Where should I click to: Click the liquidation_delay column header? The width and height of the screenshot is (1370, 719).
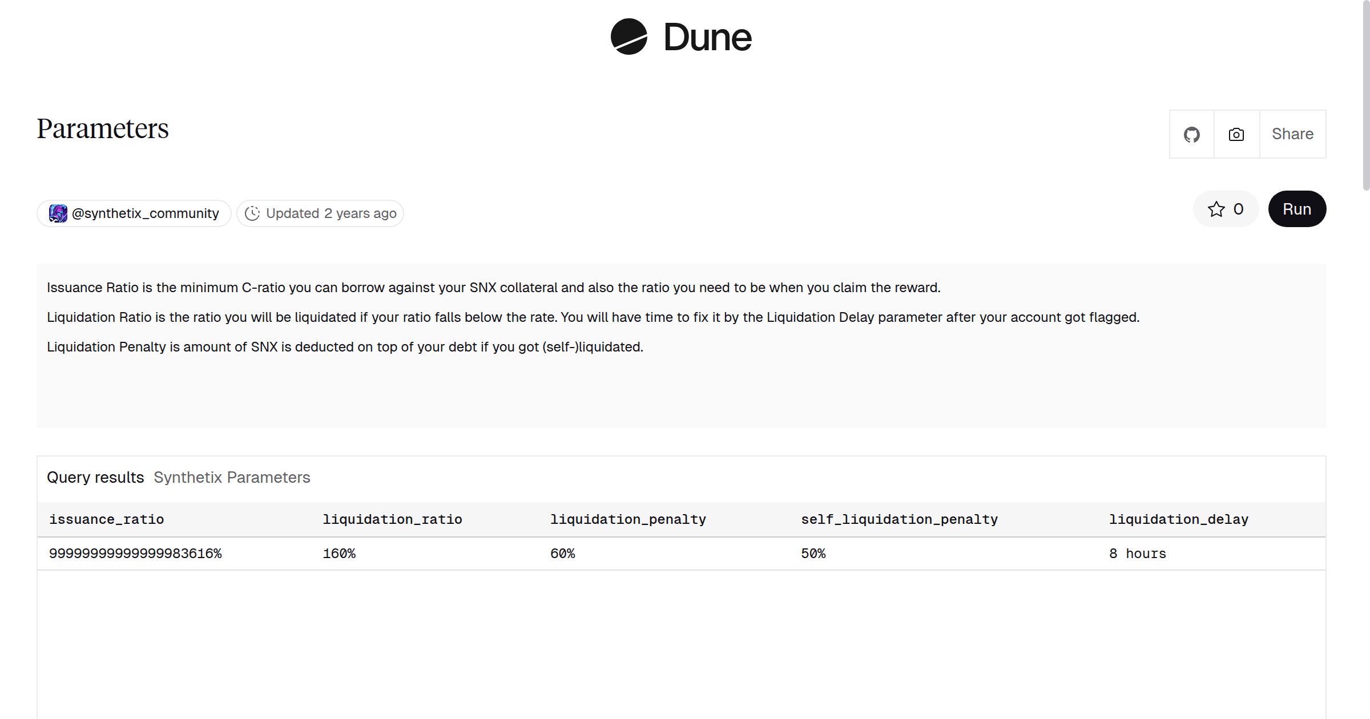tap(1178, 519)
